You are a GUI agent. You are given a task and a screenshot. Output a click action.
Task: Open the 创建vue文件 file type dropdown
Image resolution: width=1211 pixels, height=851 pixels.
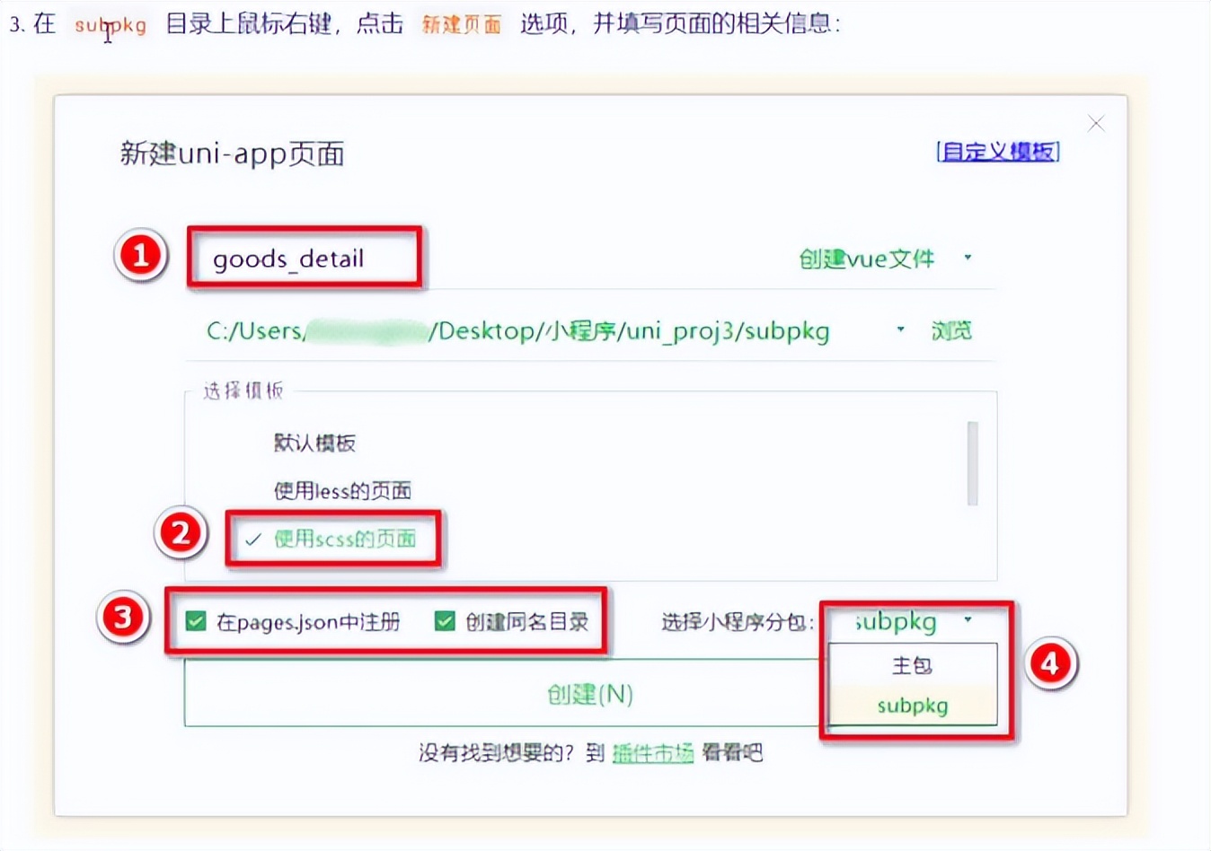tap(879, 259)
